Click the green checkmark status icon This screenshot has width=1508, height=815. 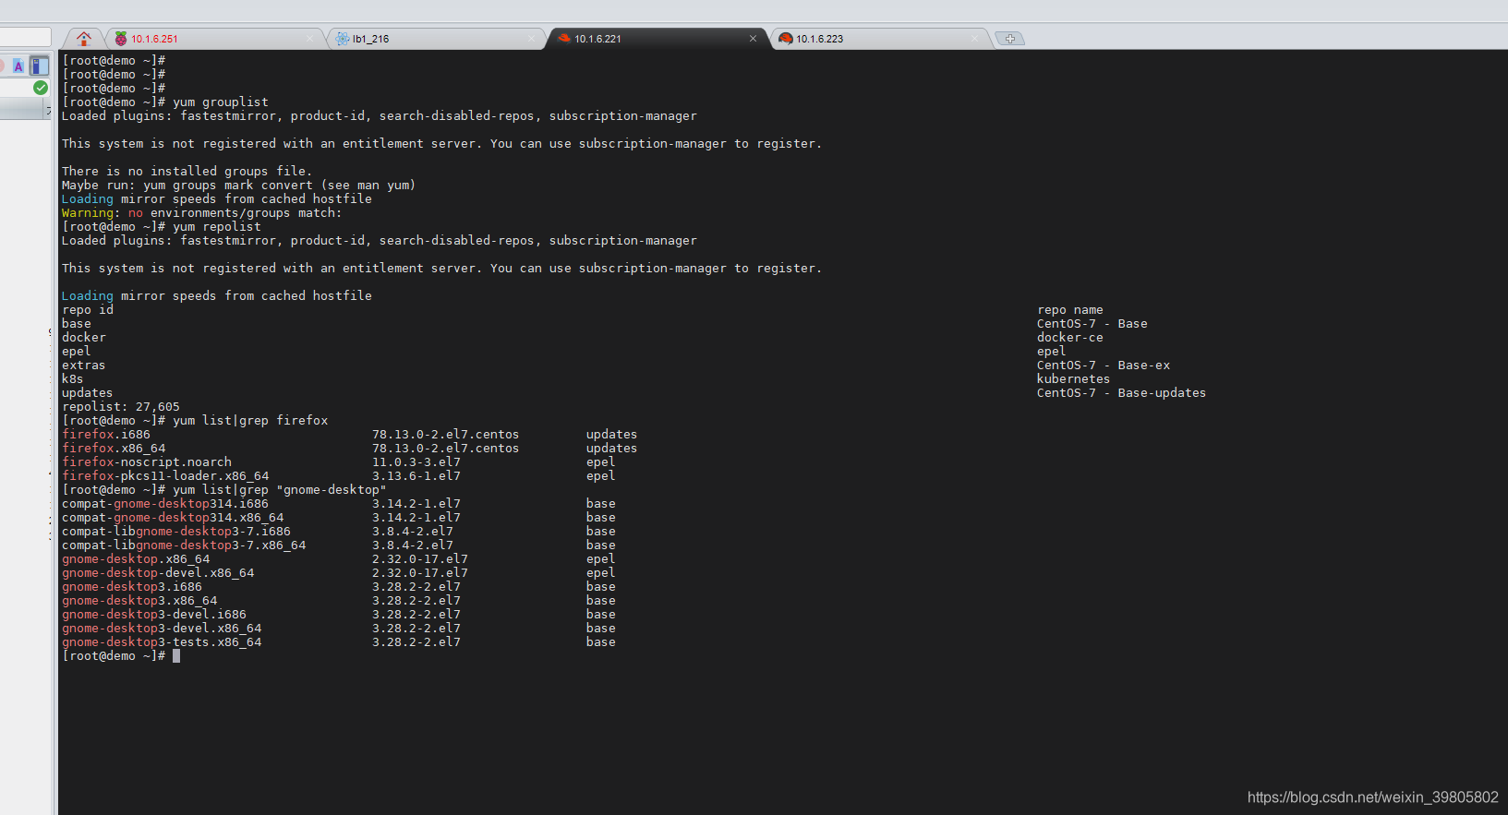pos(41,88)
